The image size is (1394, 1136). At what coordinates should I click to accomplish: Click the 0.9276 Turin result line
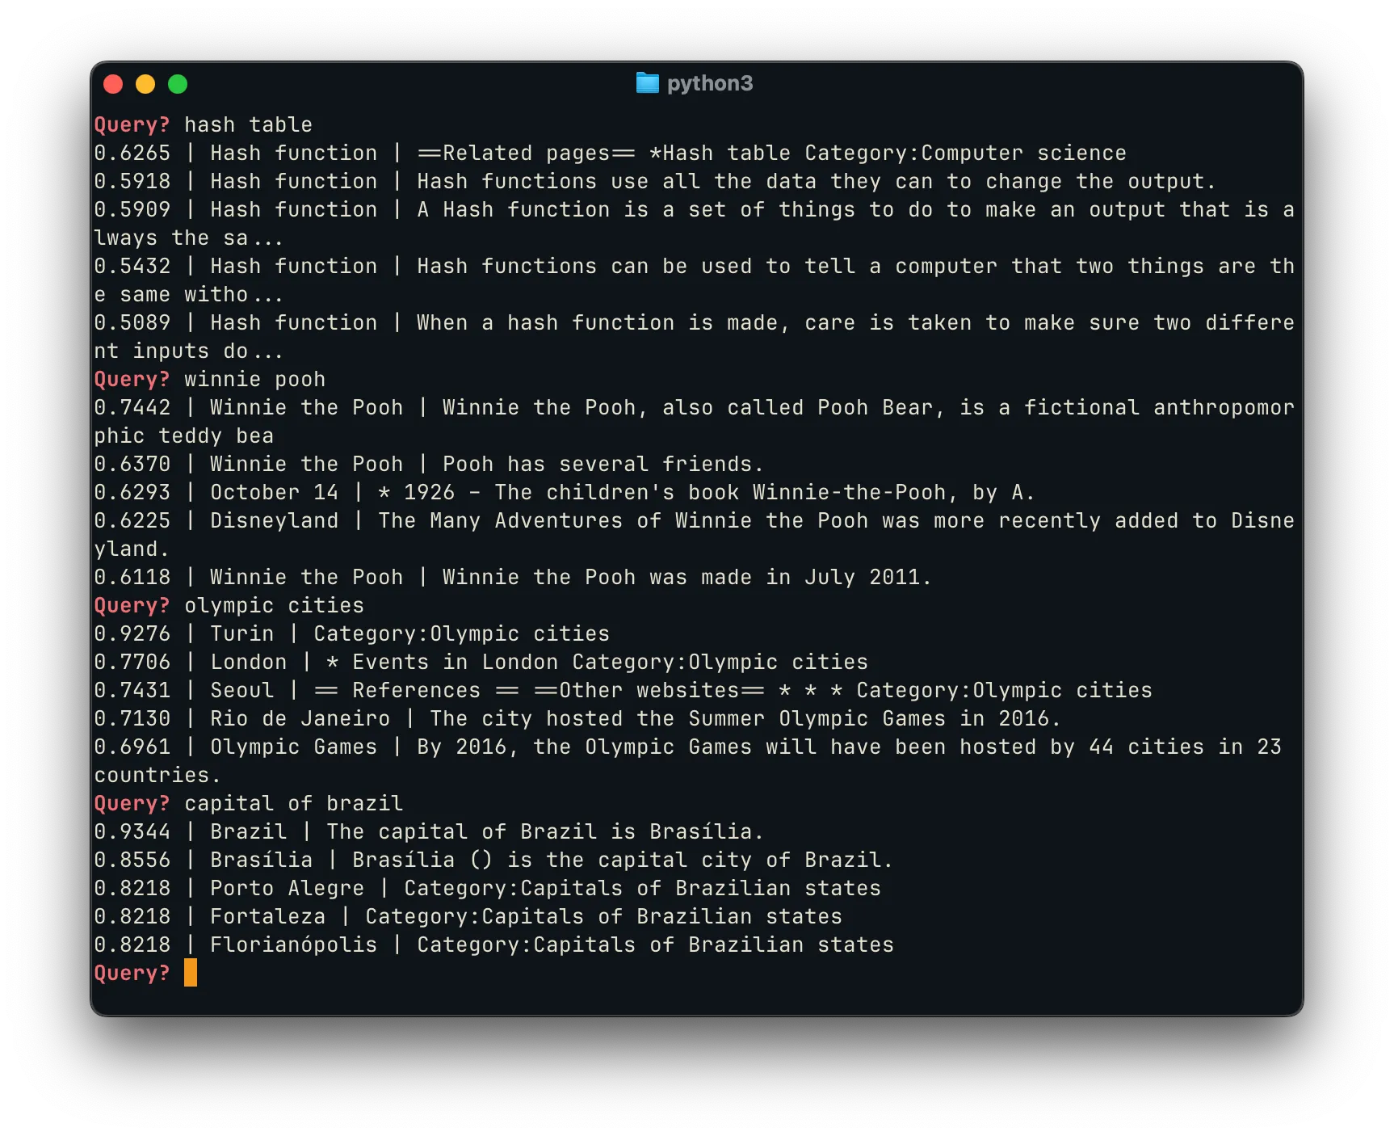(351, 633)
